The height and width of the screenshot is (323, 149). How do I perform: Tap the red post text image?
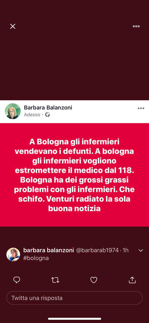(x=74, y=175)
